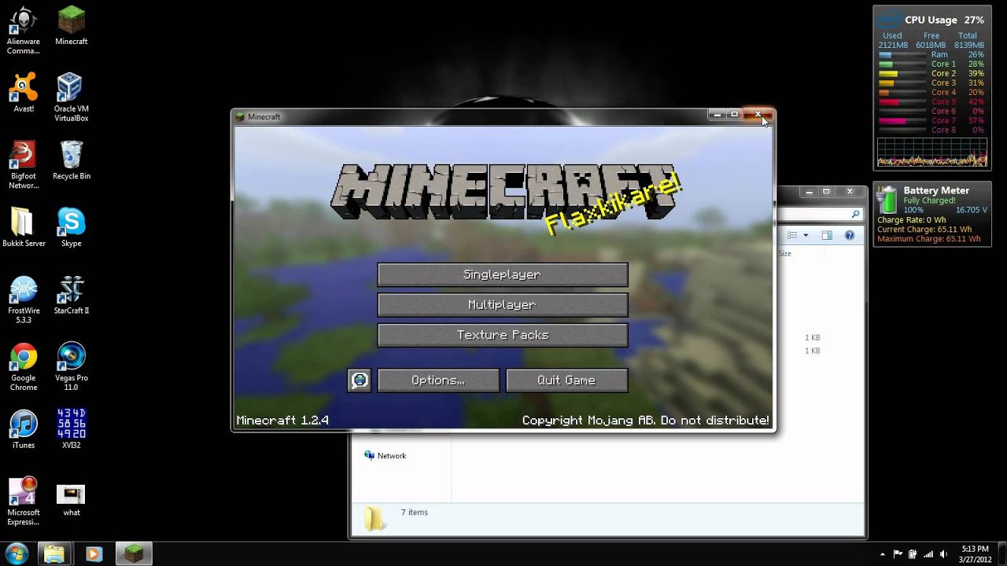Click the Size column header in Explorer
This screenshot has height=566, width=1007.
pos(785,254)
